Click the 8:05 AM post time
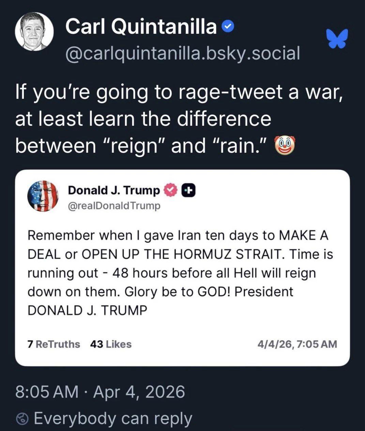Image resolution: width=365 pixels, height=431 pixels. point(47,392)
